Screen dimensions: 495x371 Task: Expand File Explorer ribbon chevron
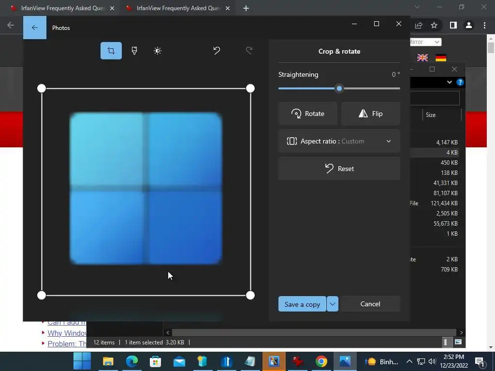click(x=449, y=82)
